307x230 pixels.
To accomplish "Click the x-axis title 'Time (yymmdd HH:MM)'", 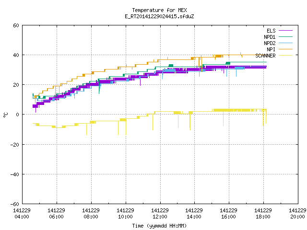I will 159,226.
